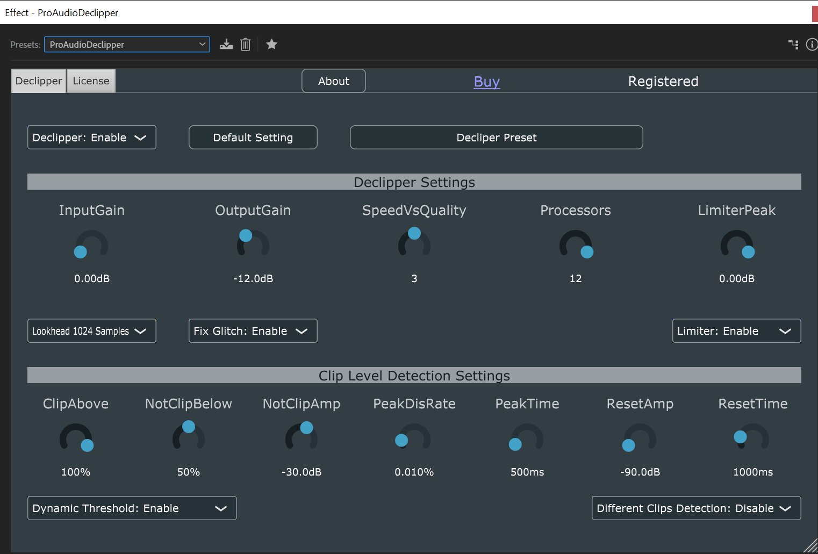
Task: Expand the Fix Glitch: Enable dropdown
Action: coord(253,331)
